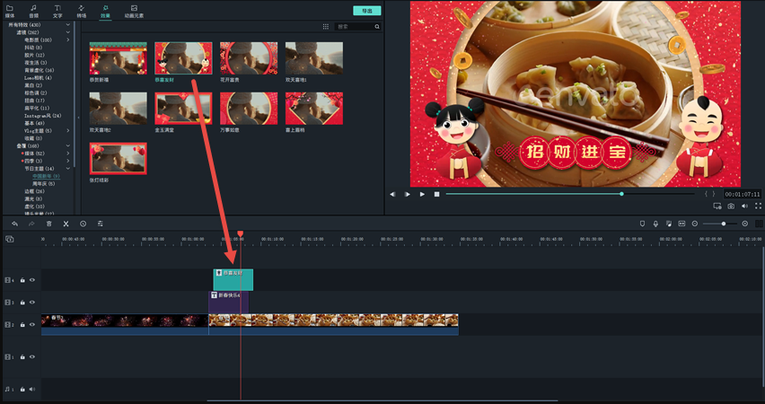Open the 动画元素 elements tab
Screen dimensions: 765x404
pos(134,11)
